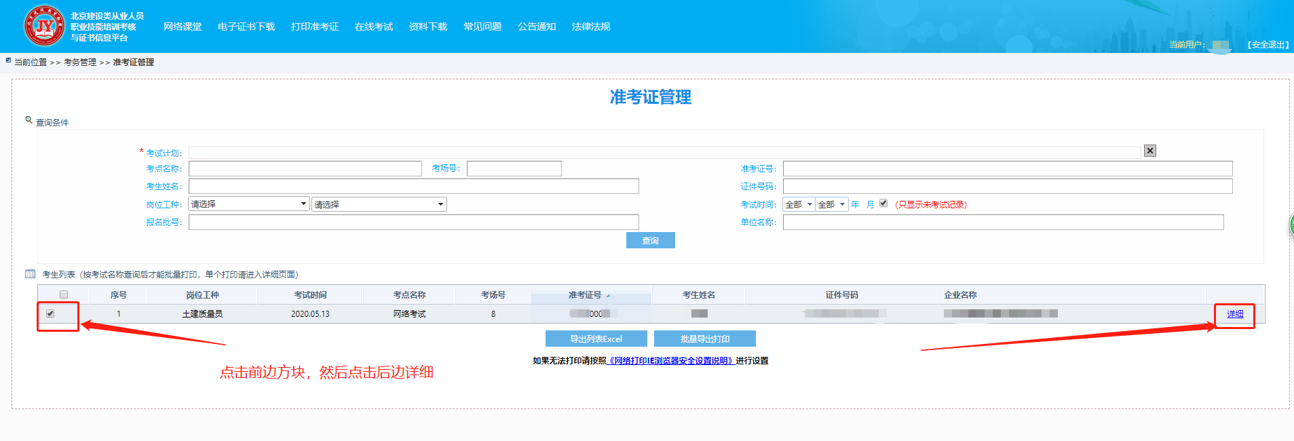Toggle the 只显示未考试记录 checkbox
1294x441 pixels.
883,203
